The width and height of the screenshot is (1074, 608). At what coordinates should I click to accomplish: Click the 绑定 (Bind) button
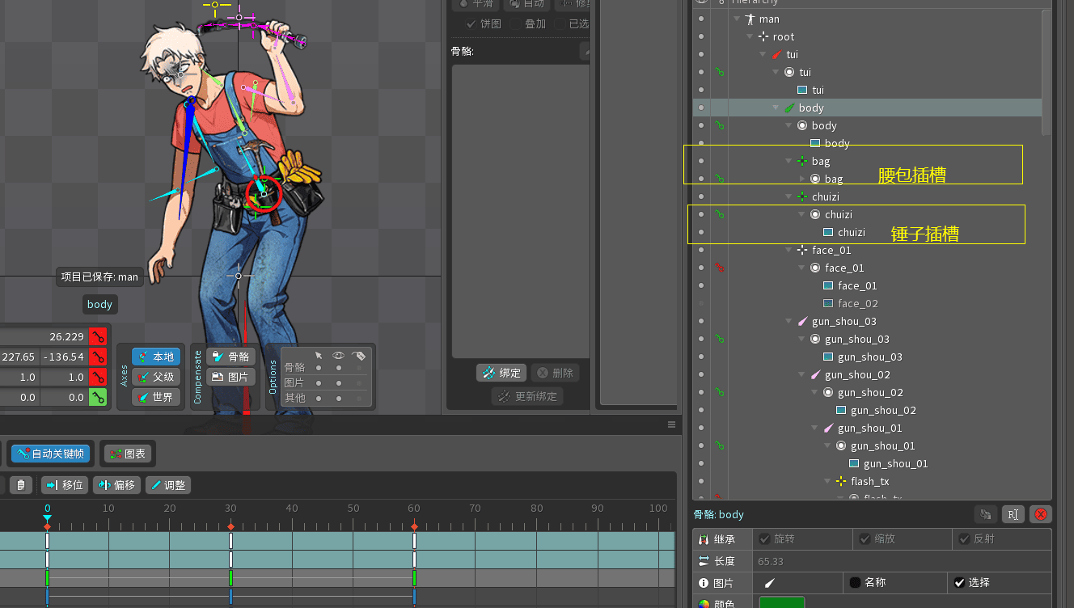coord(501,373)
